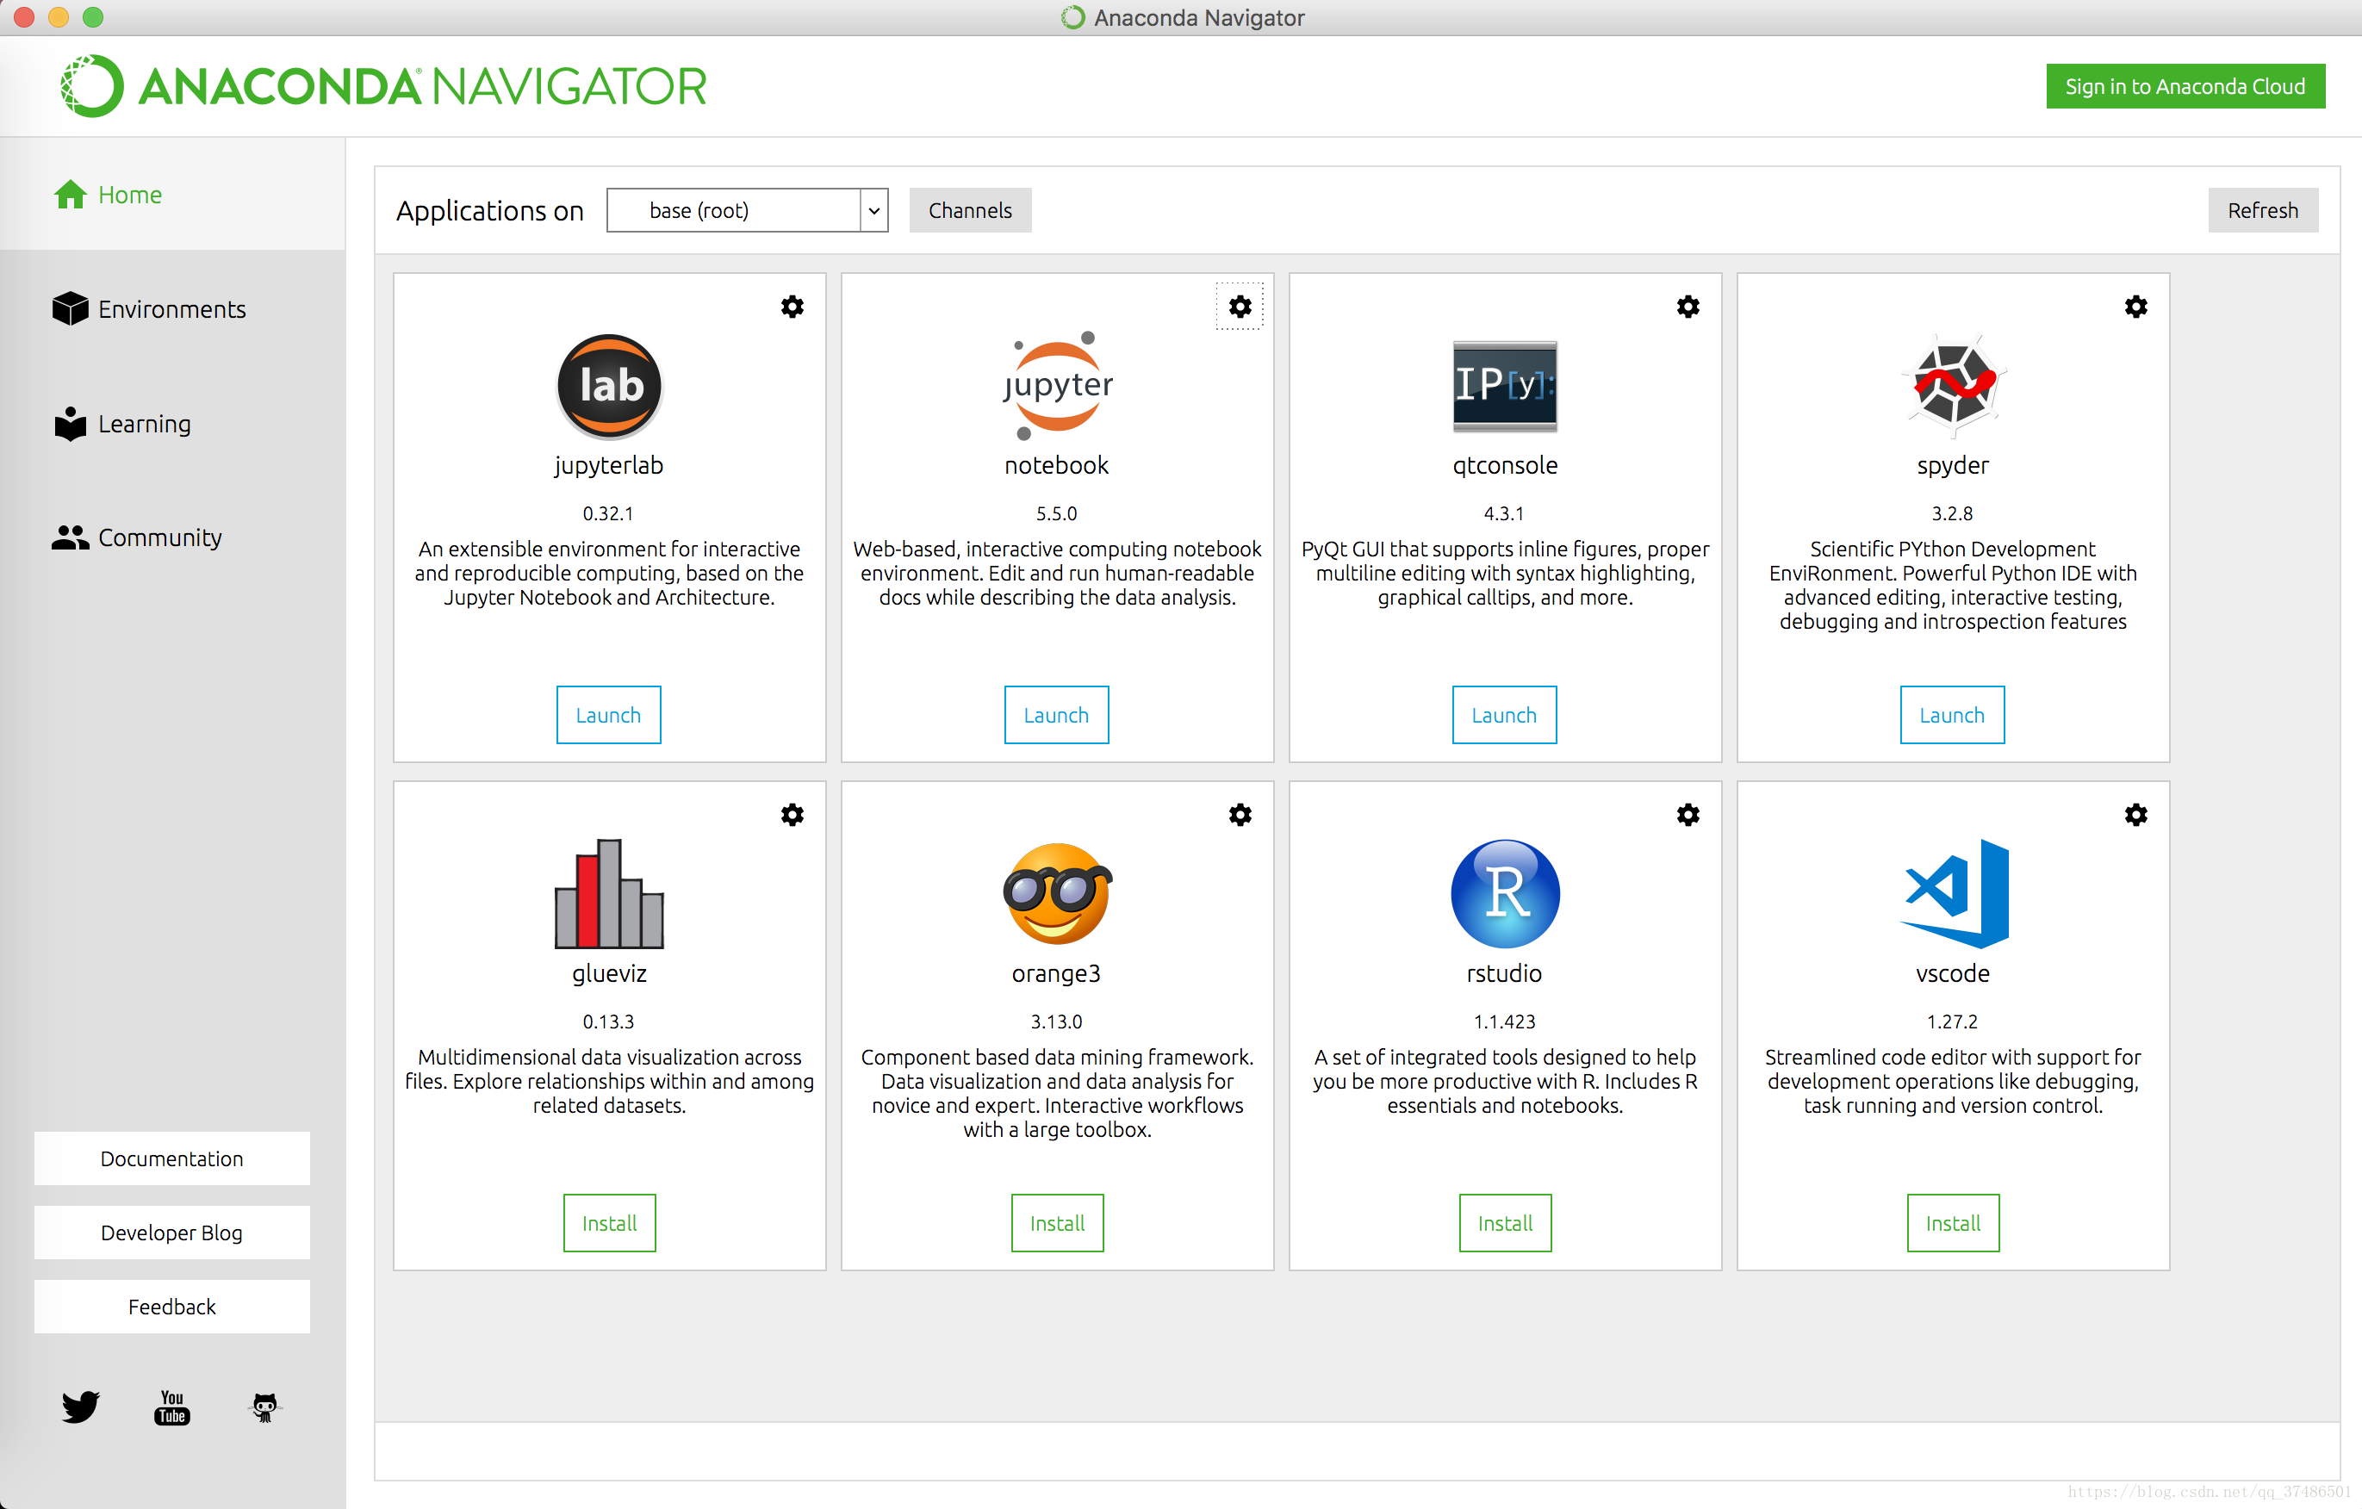Open notebook card settings gear
Screen dimensions: 2362x1509
(x=1240, y=307)
